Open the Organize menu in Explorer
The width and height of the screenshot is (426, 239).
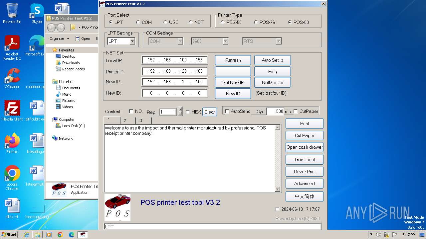click(60, 39)
